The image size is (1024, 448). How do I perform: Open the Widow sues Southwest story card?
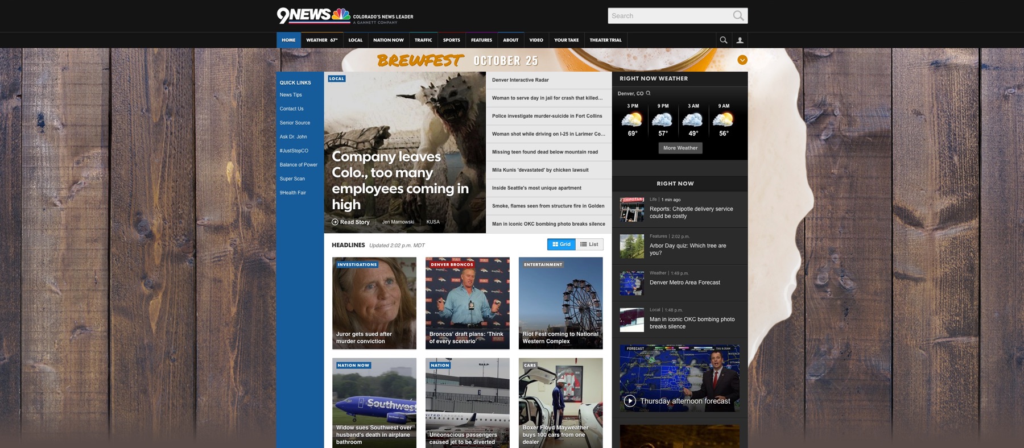click(374, 403)
